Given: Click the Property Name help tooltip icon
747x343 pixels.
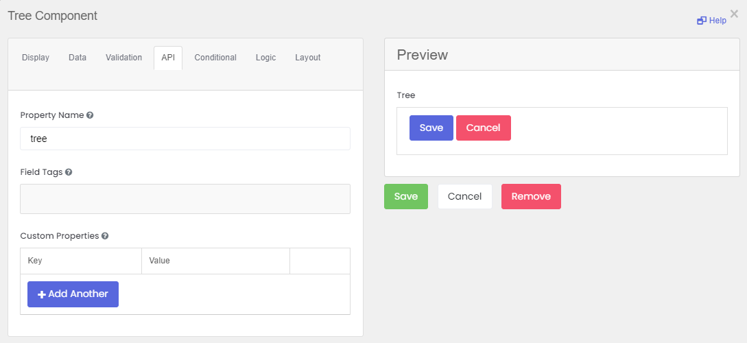Looking at the screenshot, I should (90, 115).
